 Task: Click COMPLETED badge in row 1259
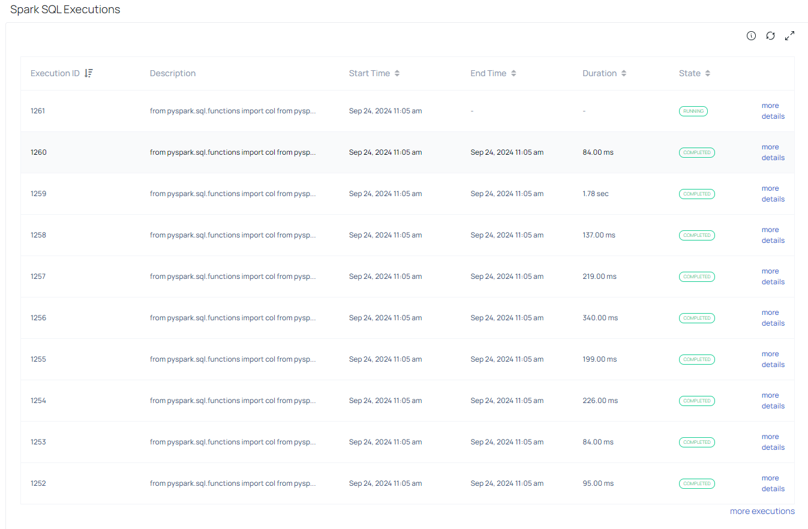697,194
